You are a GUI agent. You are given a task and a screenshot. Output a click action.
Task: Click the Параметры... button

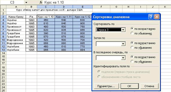[x=106, y=86]
